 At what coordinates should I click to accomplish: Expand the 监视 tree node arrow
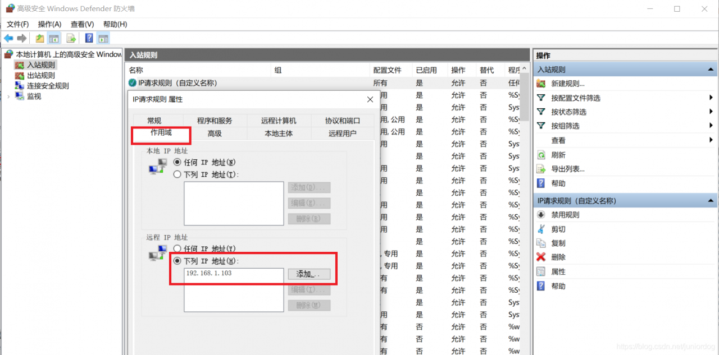click(8, 96)
